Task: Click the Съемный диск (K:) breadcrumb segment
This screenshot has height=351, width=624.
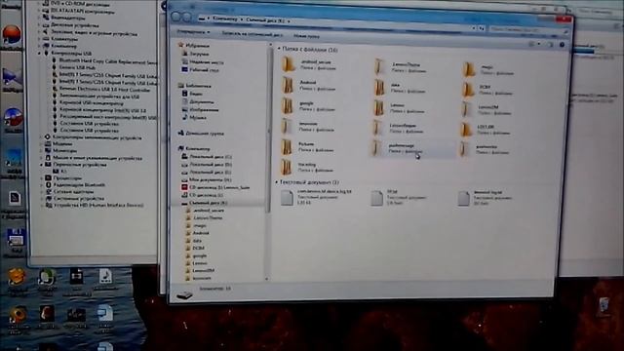Action: [x=265, y=19]
